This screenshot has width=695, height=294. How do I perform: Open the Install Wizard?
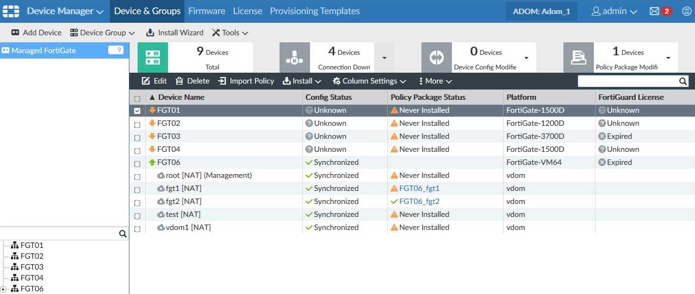[x=175, y=33]
